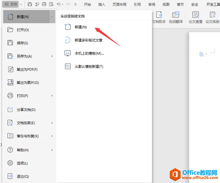This screenshot has width=220, height=183.
Task: Click the undo arrow icon
Action: 59,5
